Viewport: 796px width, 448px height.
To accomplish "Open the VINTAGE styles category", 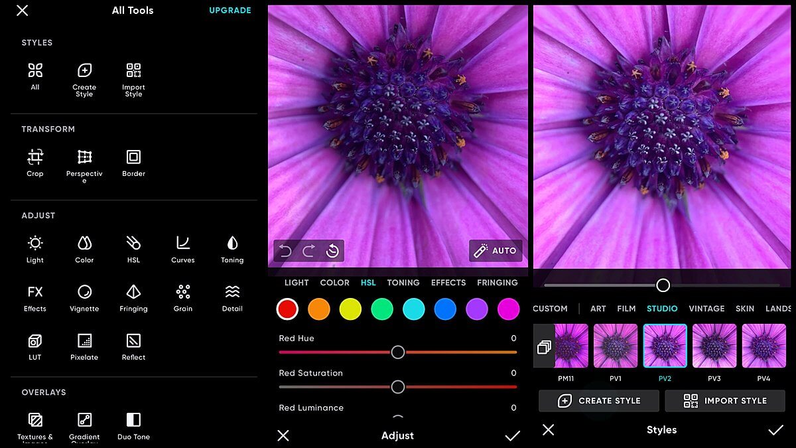I will [x=706, y=309].
